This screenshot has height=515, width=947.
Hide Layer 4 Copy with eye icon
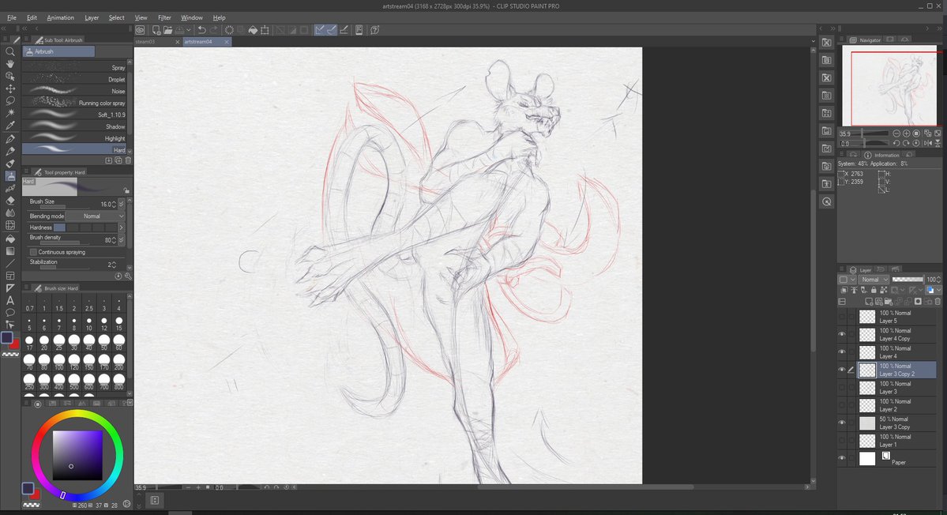842,334
